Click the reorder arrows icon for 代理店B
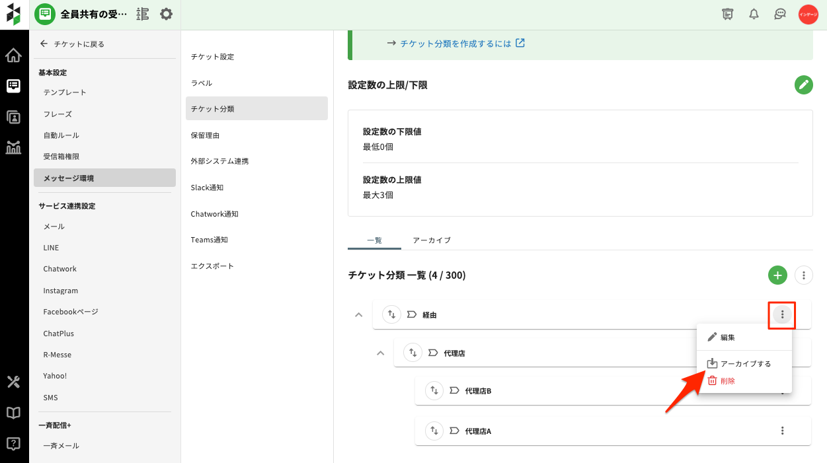Viewport: 827px width, 463px height. 434,391
